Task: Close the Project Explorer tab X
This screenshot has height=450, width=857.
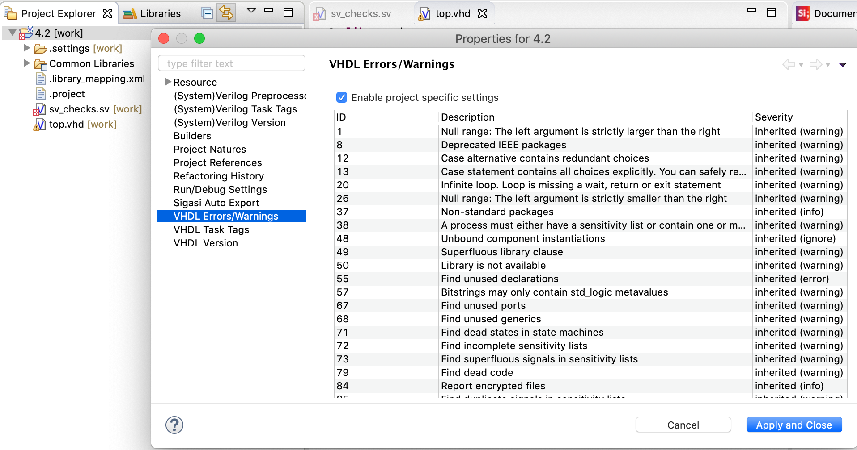Action: point(107,13)
